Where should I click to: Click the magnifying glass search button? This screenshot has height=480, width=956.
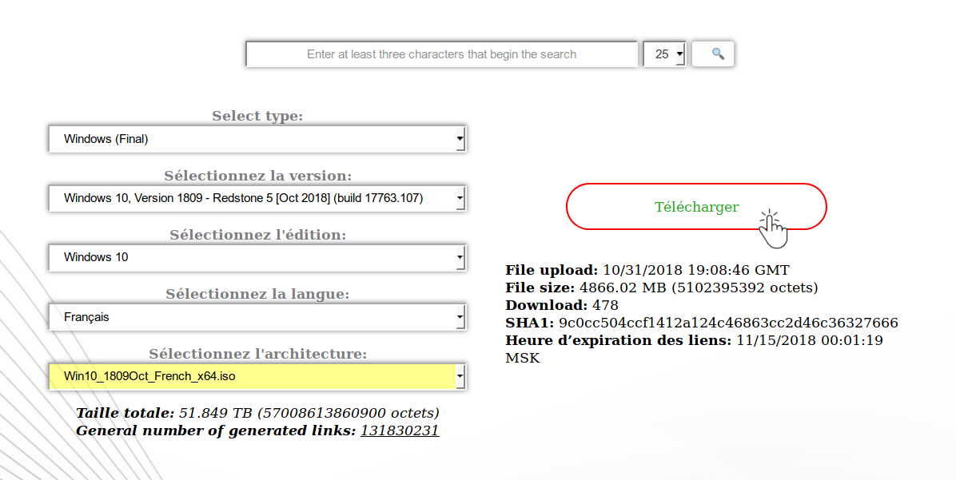(713, 54)
